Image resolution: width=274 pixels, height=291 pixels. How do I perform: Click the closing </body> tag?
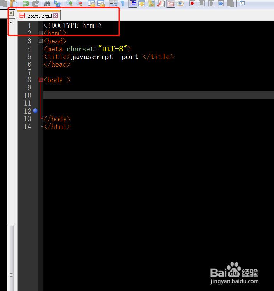(57, 119)
